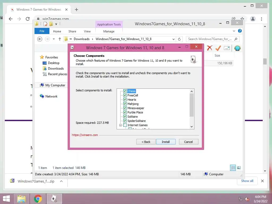Bookmark the page with star icon

pyautogui.click(x=242, y=19)
